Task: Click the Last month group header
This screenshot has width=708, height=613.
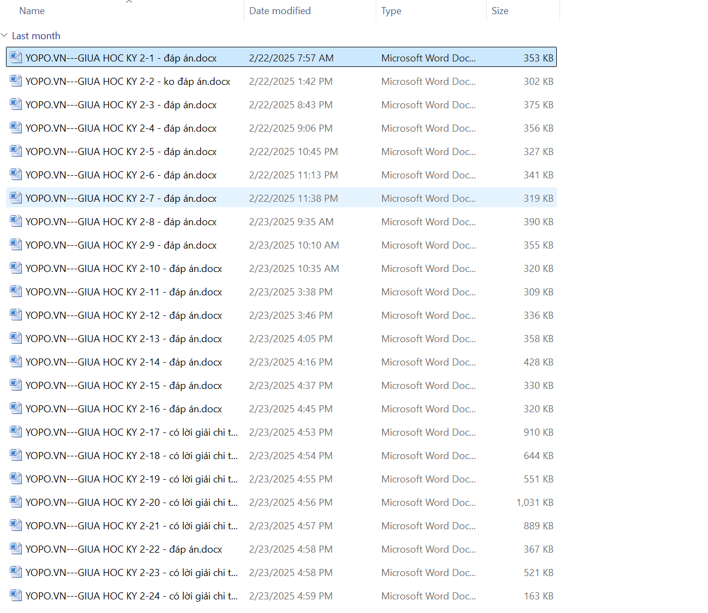Action: click(36, 36)
